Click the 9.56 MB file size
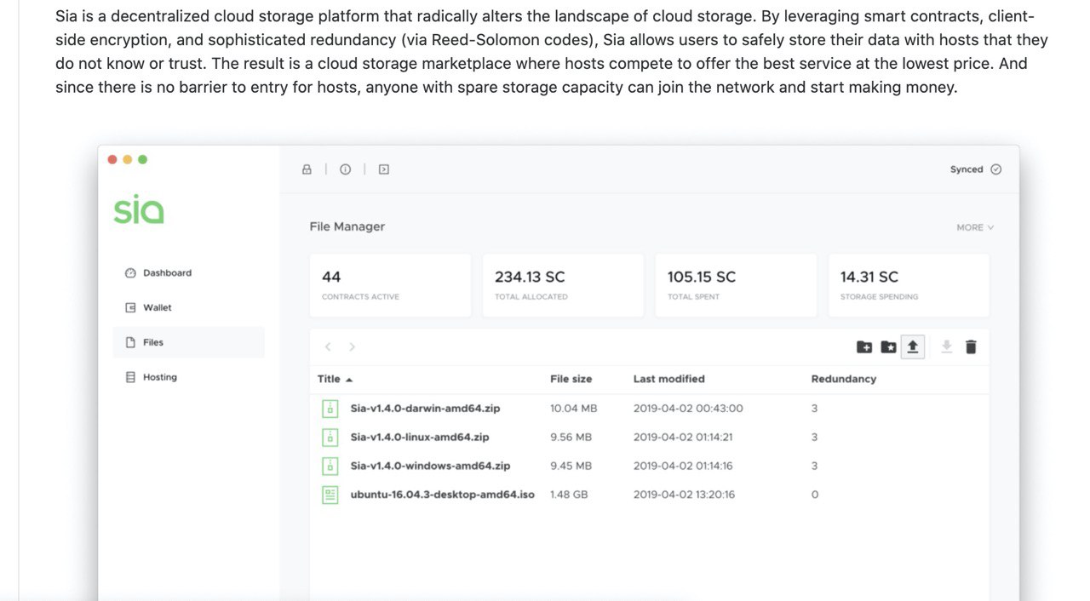Viewport: 1090px width, 601px height. (571, 438)
